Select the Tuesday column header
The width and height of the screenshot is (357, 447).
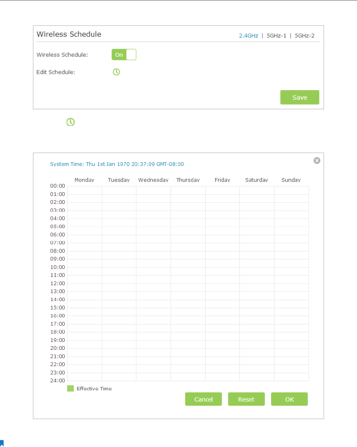pyautogui.click(x=118, y=180)
